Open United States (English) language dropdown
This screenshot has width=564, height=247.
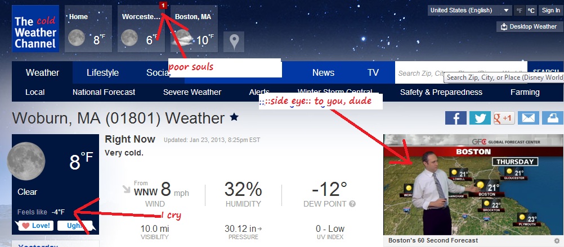pos(469,11)
